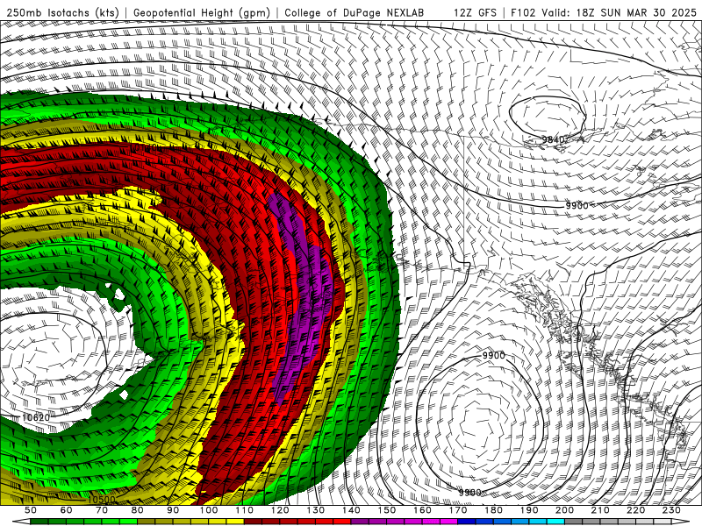Click the "Geopotential Height (gpm)" header label
702x526 pixels.
coord(202,13)
